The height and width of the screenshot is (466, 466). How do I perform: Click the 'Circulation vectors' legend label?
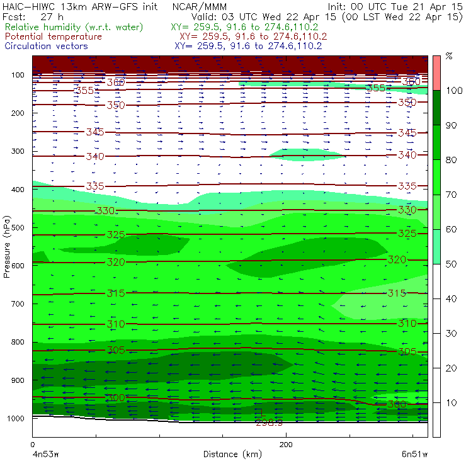click(x=47, y=46)
